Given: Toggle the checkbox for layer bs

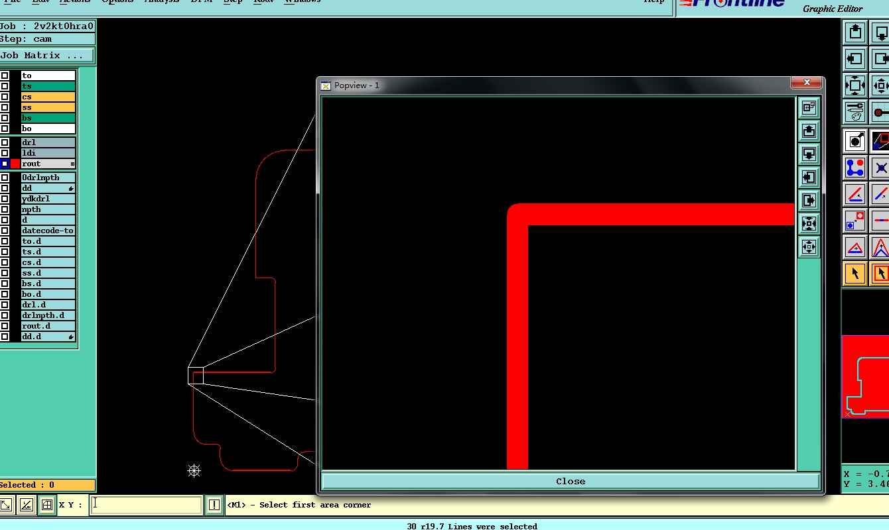Looking at the screenshot, I should click(x=5, y=118).
